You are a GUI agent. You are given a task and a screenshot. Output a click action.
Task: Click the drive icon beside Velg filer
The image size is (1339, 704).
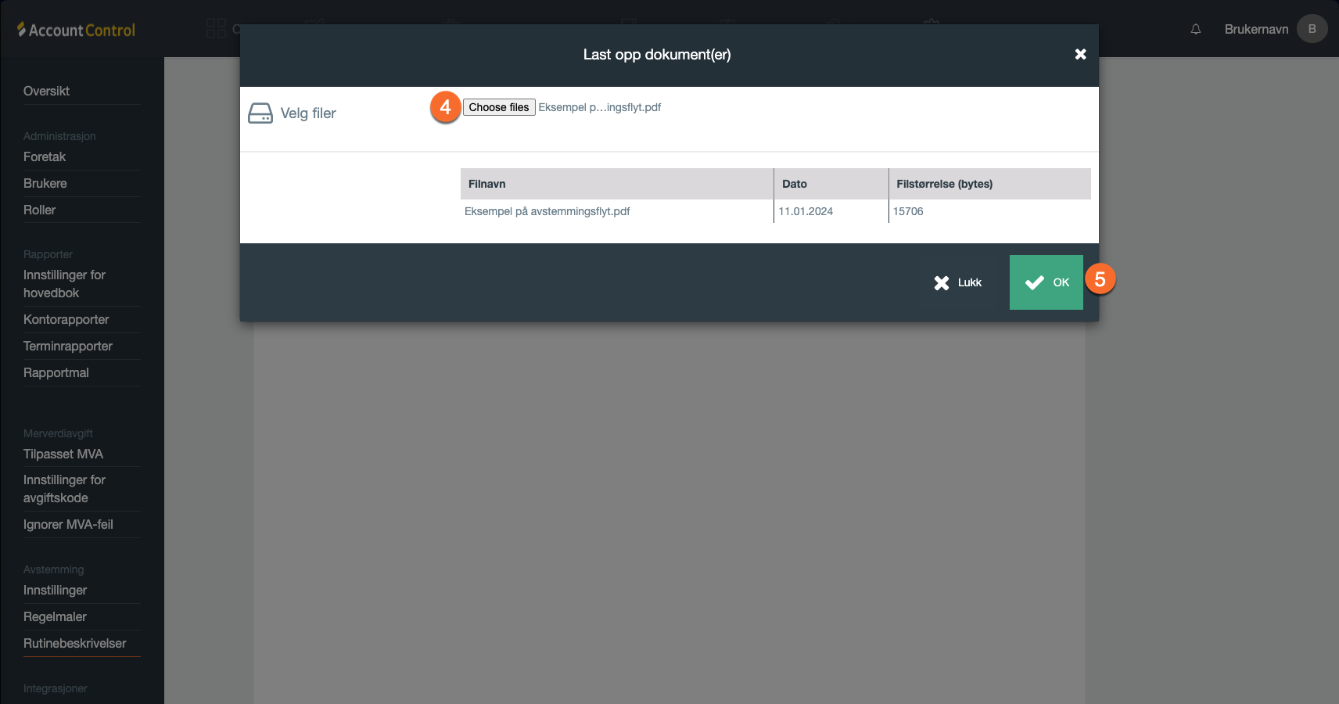click(x=260, y=113)
